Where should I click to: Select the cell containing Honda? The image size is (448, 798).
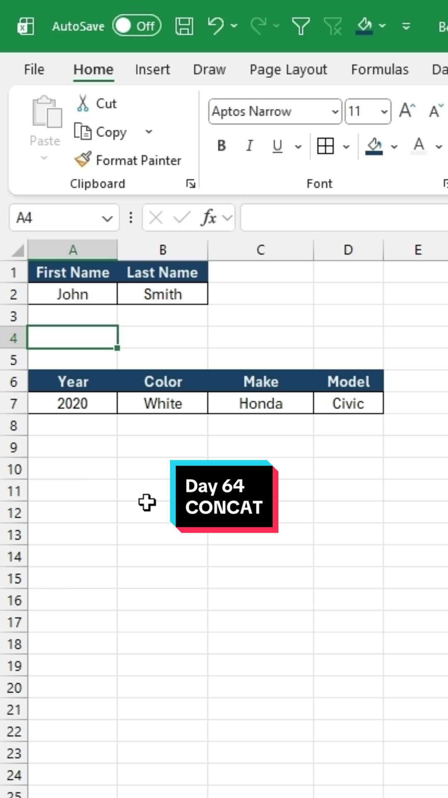point(261,403)
